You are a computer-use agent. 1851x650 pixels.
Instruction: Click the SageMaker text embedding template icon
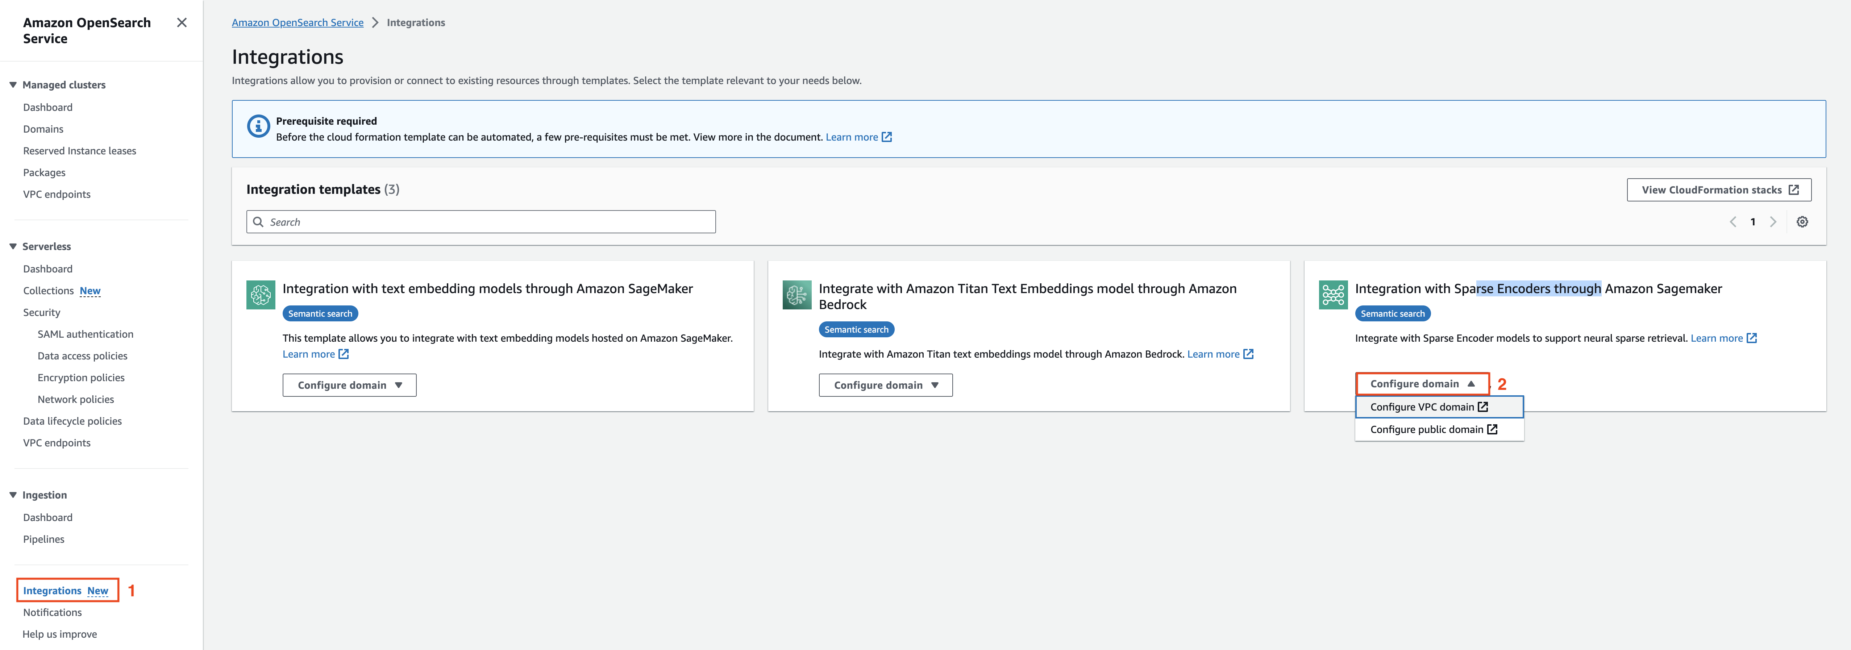260,295
